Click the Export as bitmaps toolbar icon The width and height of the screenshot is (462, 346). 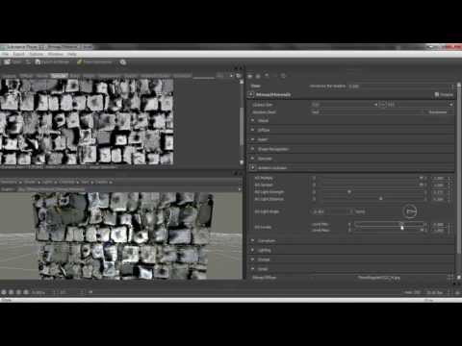coord(38,62)
